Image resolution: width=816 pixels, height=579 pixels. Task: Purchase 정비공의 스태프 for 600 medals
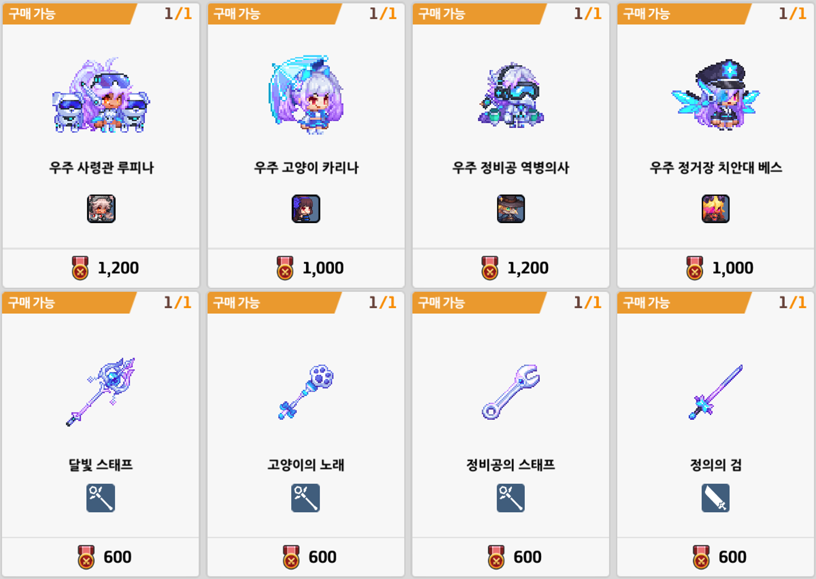click(x=511, y=557)
